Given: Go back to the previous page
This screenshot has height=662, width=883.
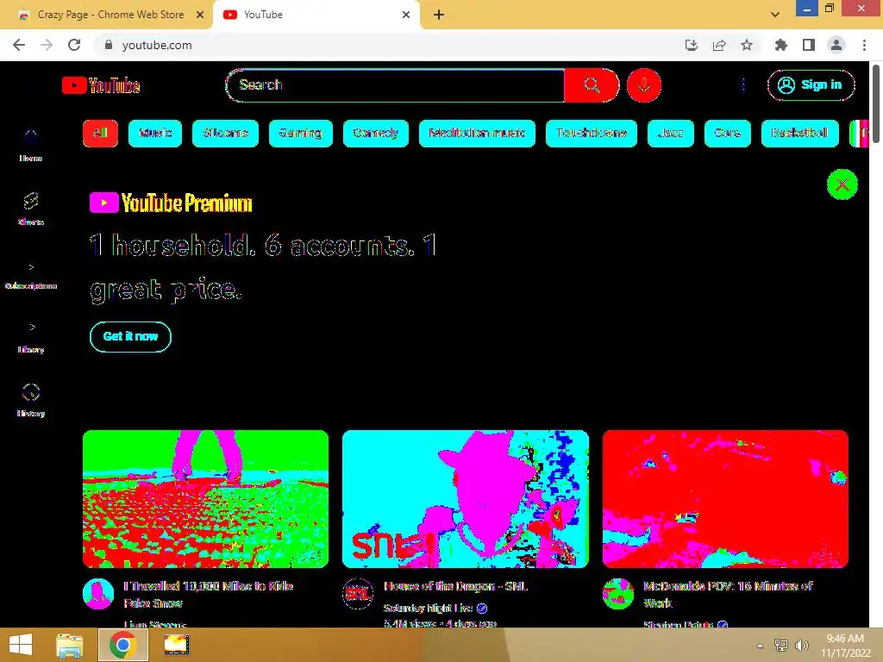Looking at the screenshot, I should click(19, 45).
